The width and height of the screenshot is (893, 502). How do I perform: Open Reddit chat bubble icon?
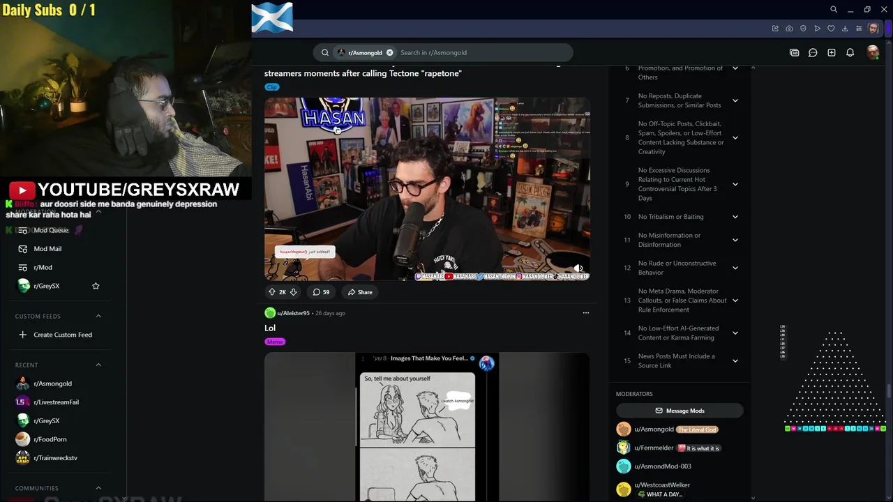[813, 52]
